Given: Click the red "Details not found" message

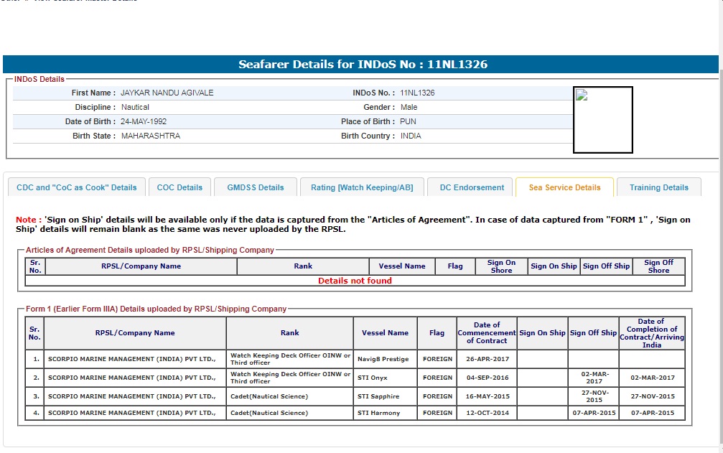Looking at the screenshot, I should pos(355,281).
